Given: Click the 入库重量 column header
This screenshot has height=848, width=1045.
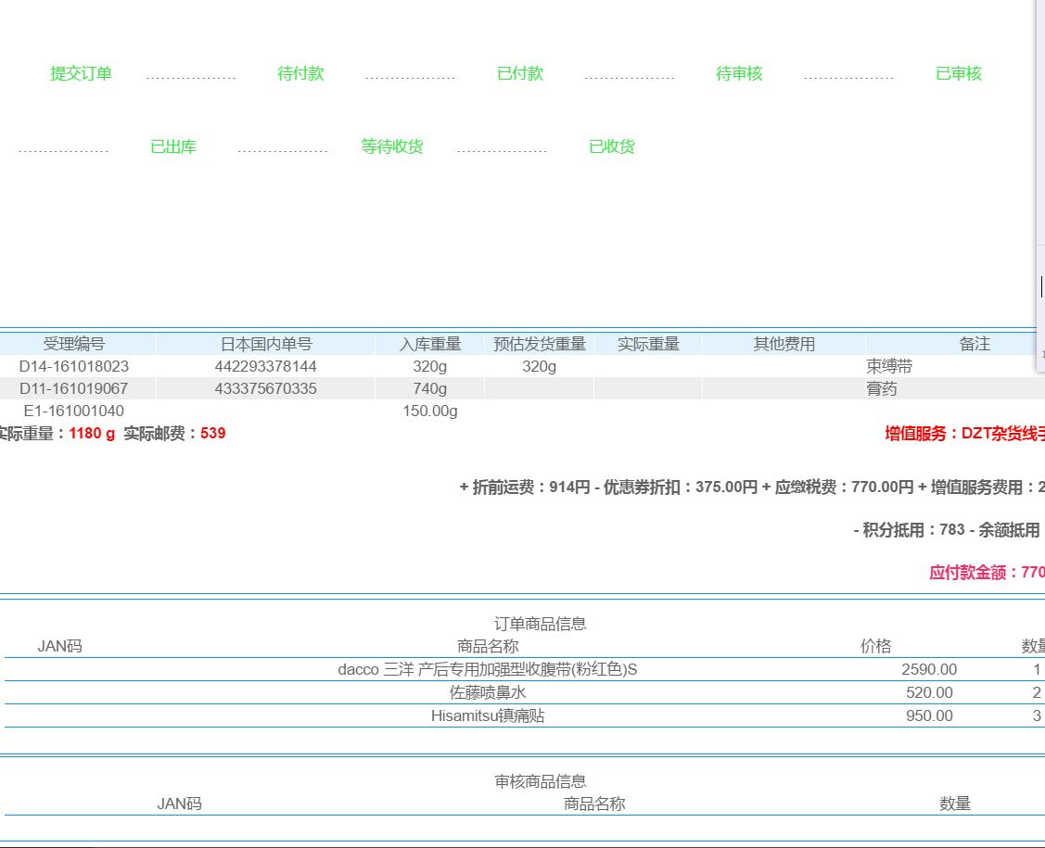Looking at the screenshot, I should (x=430, y=344).
